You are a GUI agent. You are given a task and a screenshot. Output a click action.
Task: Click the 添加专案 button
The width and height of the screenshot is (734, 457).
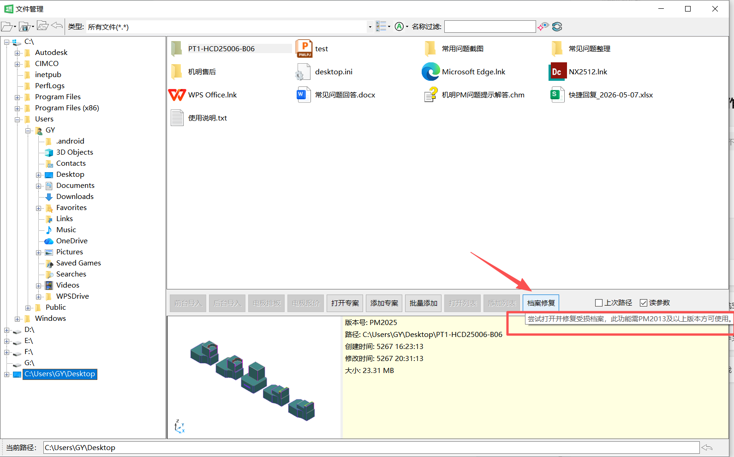pos(384,303)
